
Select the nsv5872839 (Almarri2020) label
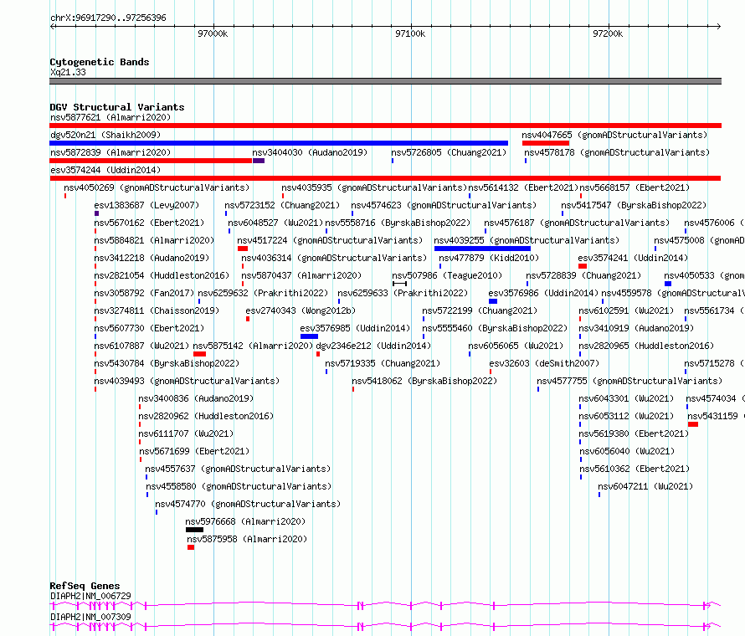(110, 152)
